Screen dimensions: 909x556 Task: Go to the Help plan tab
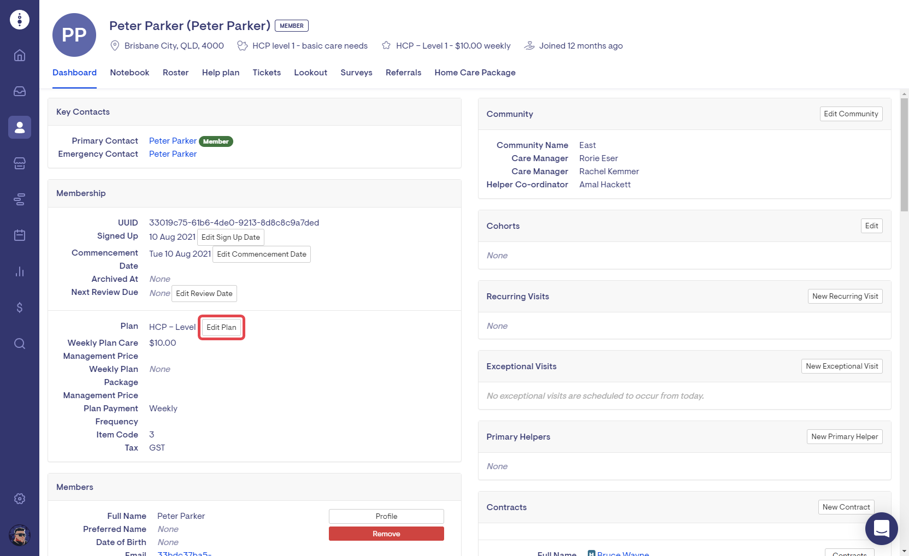click(x=221, y=73)
